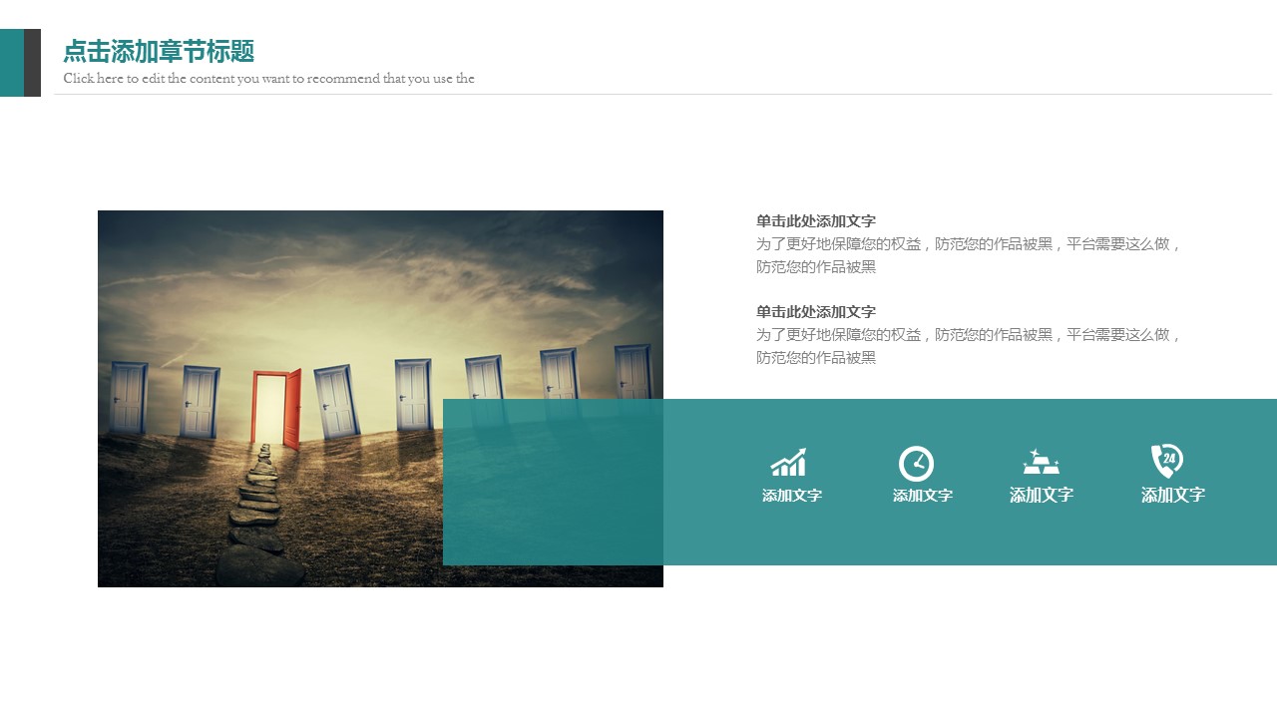Click the teal accent block beside title
1277x718 pixels.
tap(12, 63)
